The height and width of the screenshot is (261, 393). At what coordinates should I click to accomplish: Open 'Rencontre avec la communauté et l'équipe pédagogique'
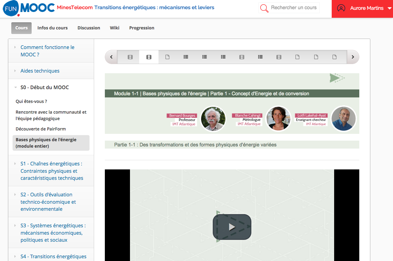[51, 115]
